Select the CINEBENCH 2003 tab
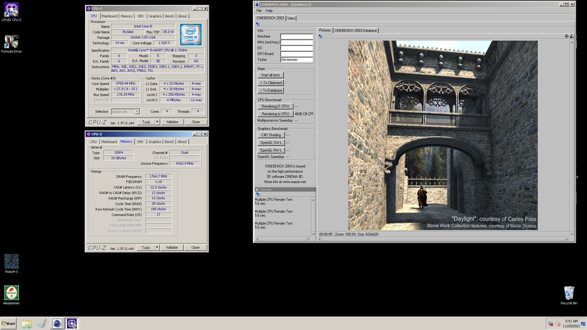The width and height of the screenshot is (587, 330). [x=270, y=18]
